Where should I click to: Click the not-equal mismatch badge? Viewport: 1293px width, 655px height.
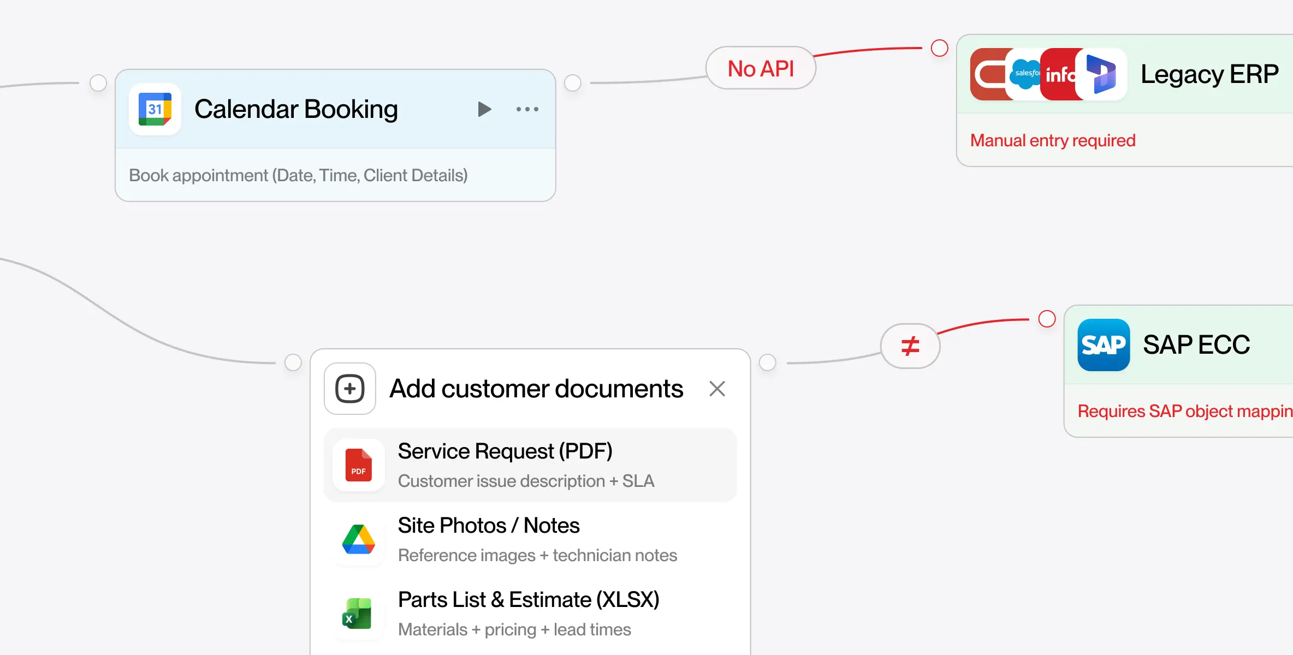[x=910, y=346]
